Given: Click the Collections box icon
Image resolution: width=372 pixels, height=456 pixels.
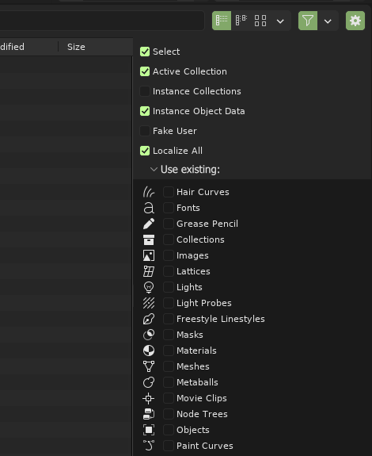Looking at the screenshot, I should pyautogui.click(x=149, y=239).
